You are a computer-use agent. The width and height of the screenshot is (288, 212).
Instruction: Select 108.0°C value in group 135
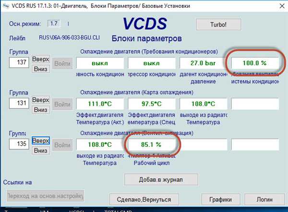click(100, 144)
